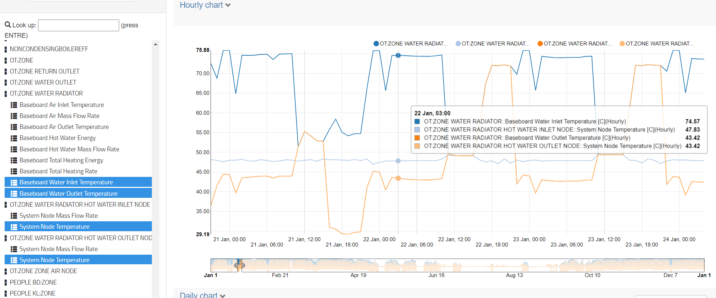Screen dimensions: 716x298
Task: Expand OT:ZONE ZONE AIR NODE
Action: point(6,271)
